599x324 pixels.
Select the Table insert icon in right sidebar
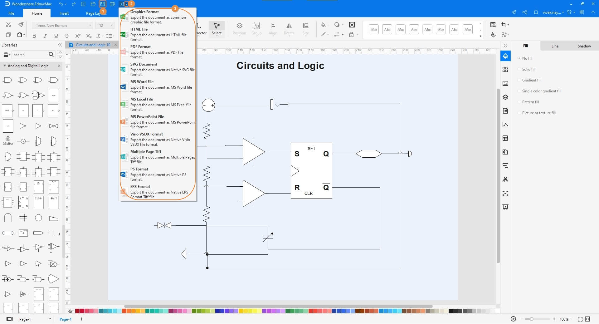(505, 138)
